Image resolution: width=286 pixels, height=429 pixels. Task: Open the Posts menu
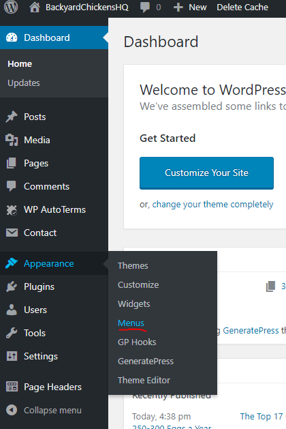tap(35, 117)
